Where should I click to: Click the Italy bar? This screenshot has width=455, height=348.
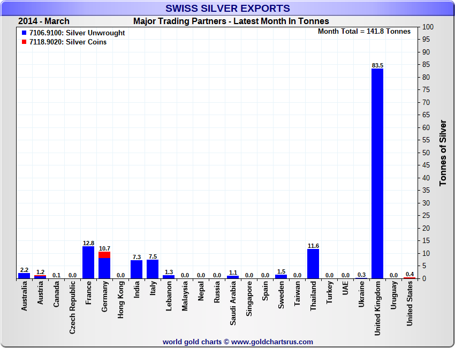click(x=153, y=269)
